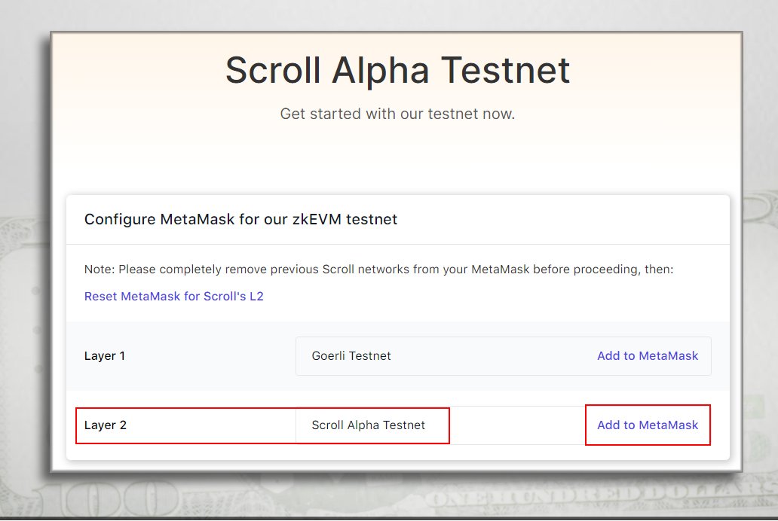Image resolution: width=778 pixels, height=521 pixels.
Task: Add Scroll Alpha Testnet to MetaMask
Action: point(648,425)
